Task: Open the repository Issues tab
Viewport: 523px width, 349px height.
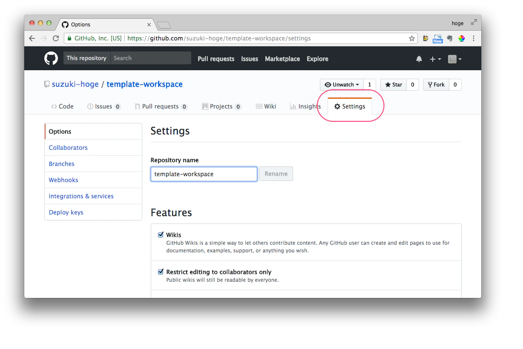Action: (x=104, y=106)
